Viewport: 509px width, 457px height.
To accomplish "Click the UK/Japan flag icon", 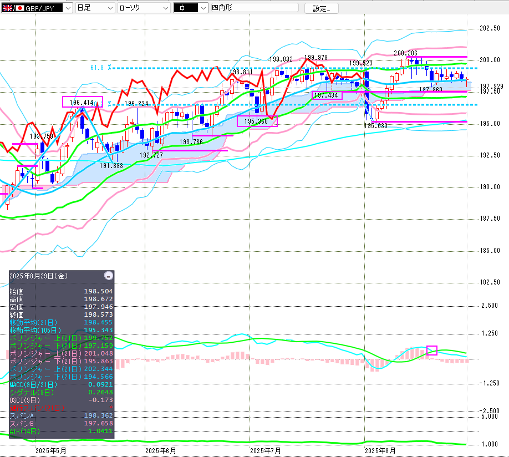I will (13, 8).
